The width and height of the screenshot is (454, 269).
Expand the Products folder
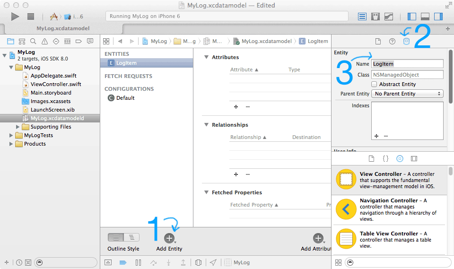tap(11, 144)
